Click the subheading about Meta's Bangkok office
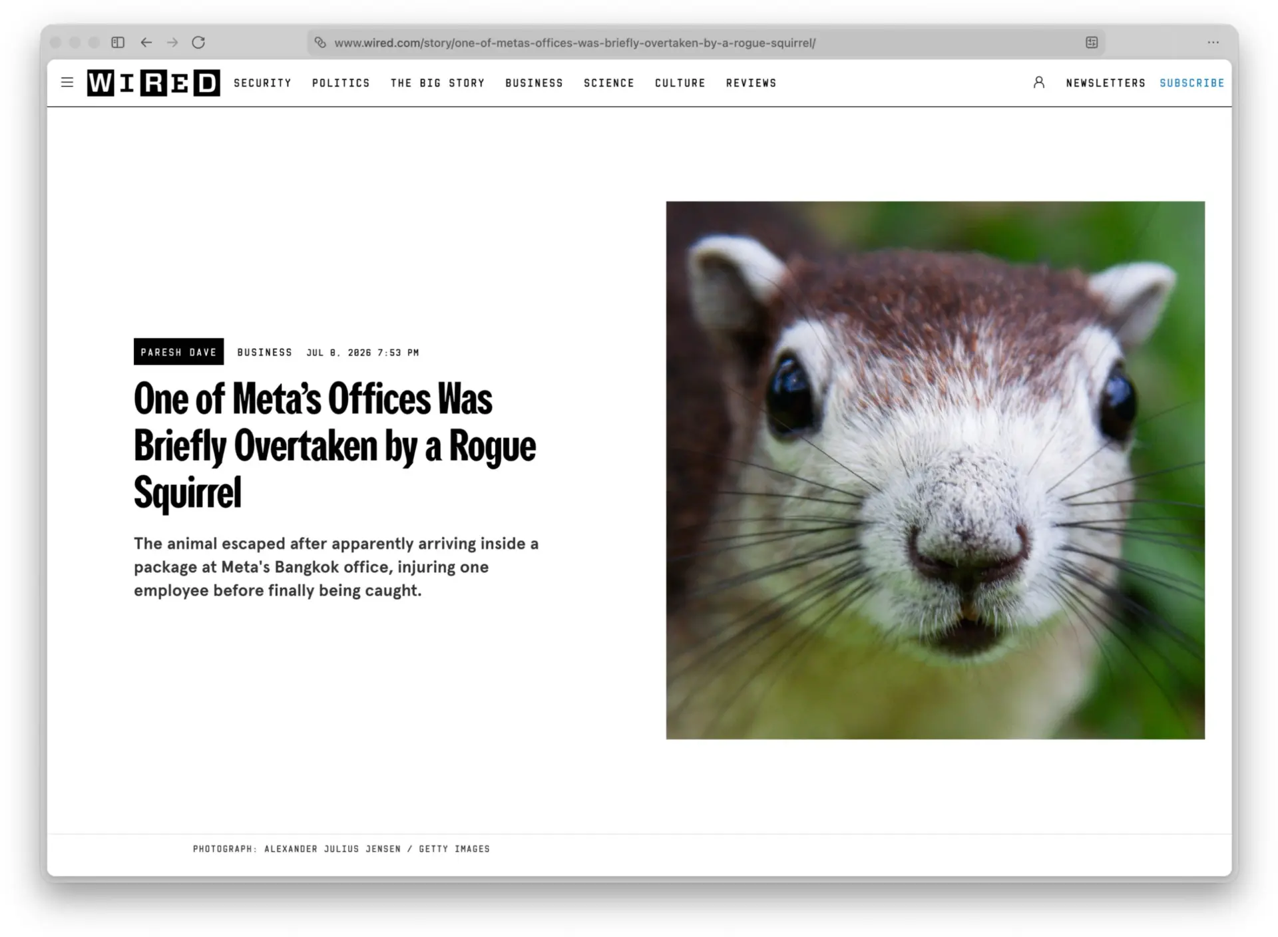Screen dimensions: 1278x937 pos(336,567)
